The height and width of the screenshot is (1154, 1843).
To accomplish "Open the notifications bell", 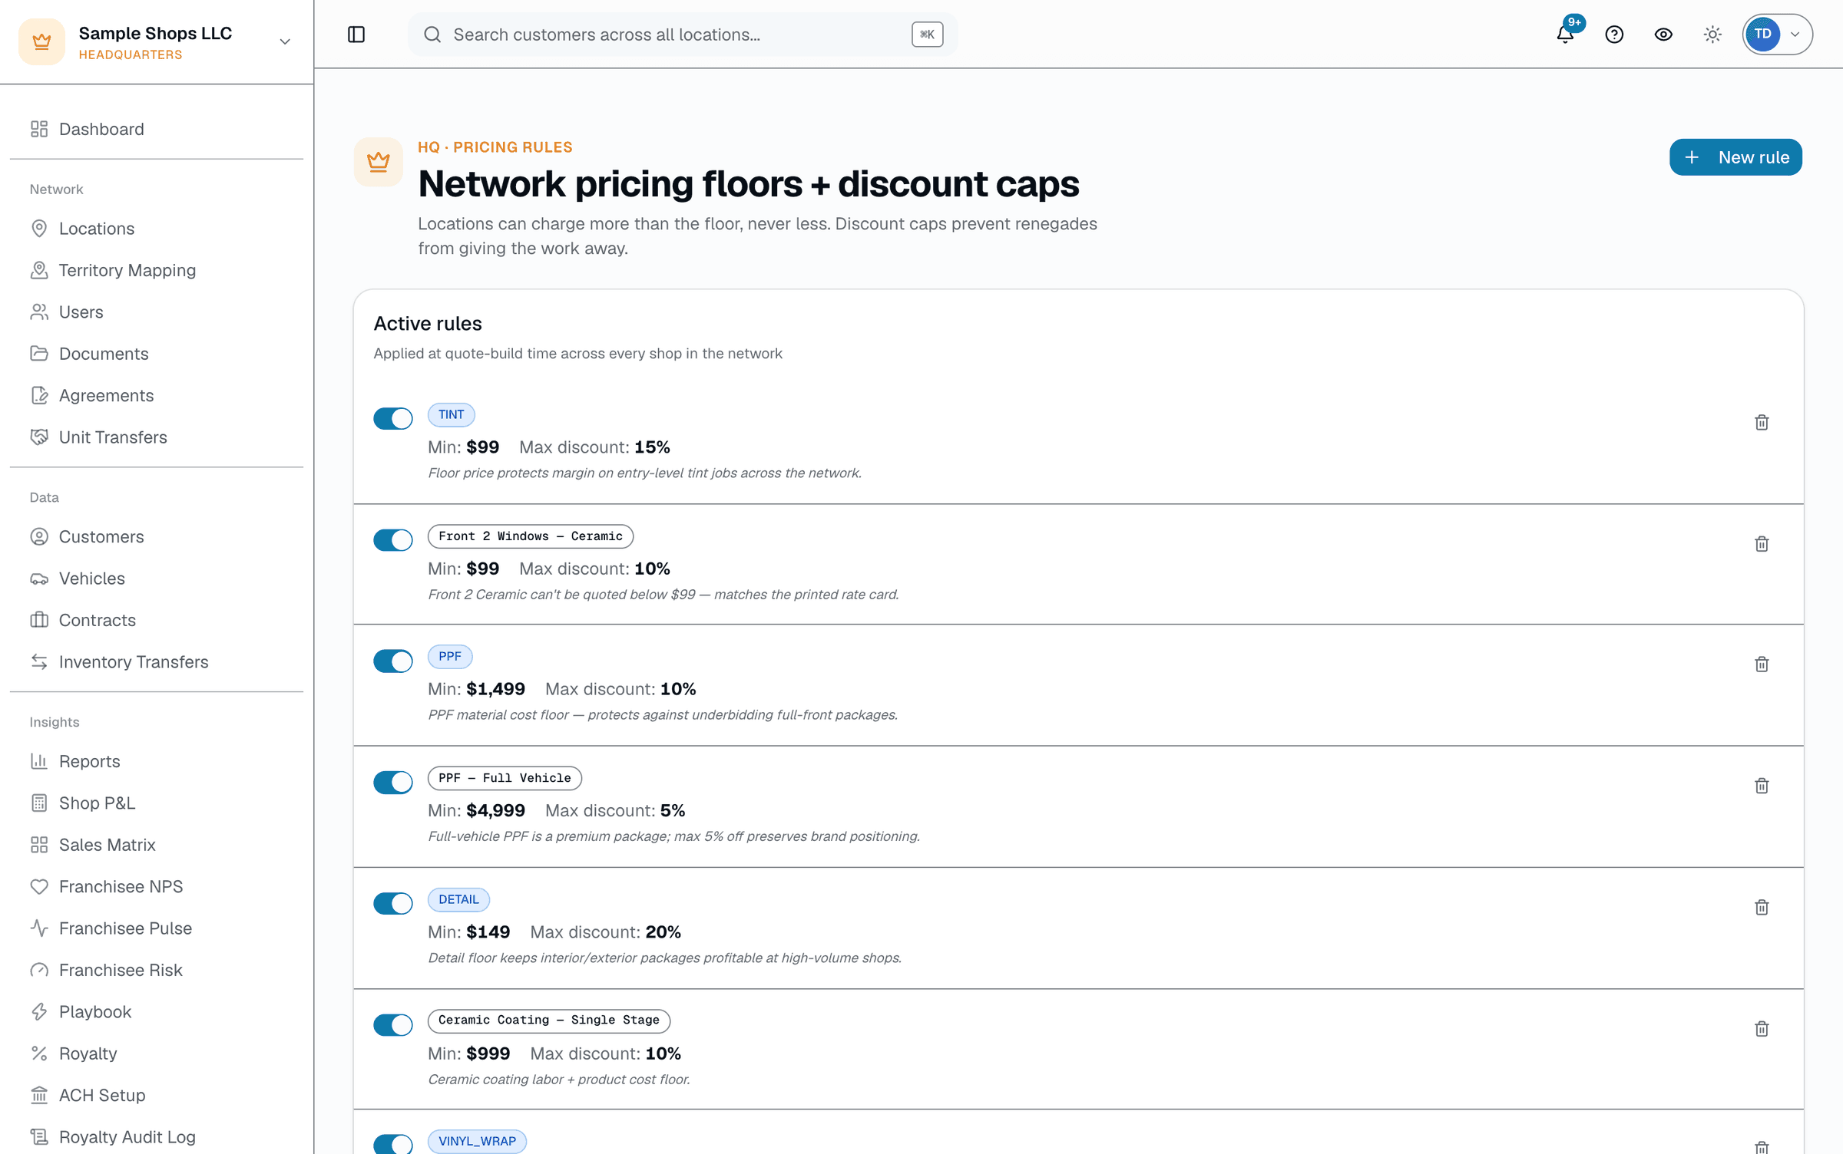I will click(x=1565, y=35).
